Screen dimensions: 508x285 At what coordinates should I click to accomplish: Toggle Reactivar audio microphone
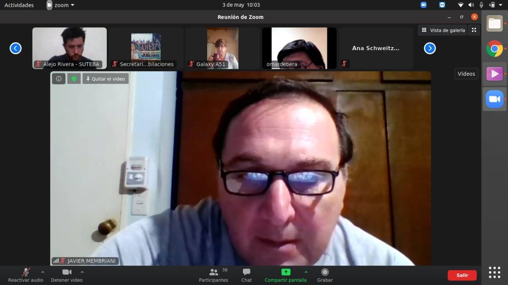tap(26, 272)
